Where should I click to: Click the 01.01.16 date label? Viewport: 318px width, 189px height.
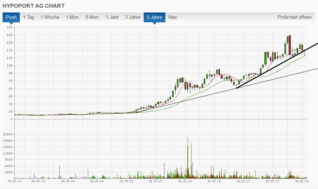(x=185, y=181)
